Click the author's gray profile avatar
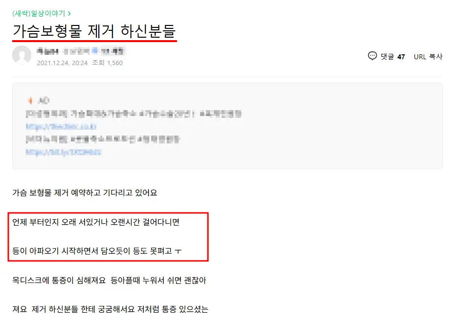This screenshot has width=456, height=325. 22,55
